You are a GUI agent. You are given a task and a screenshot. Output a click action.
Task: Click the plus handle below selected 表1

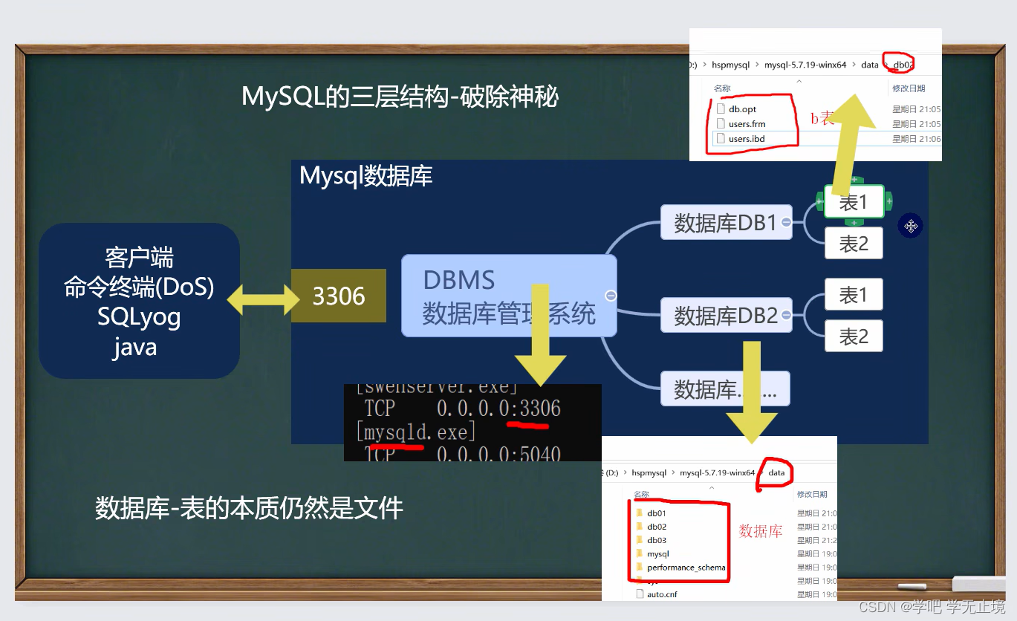pos(854,221)
